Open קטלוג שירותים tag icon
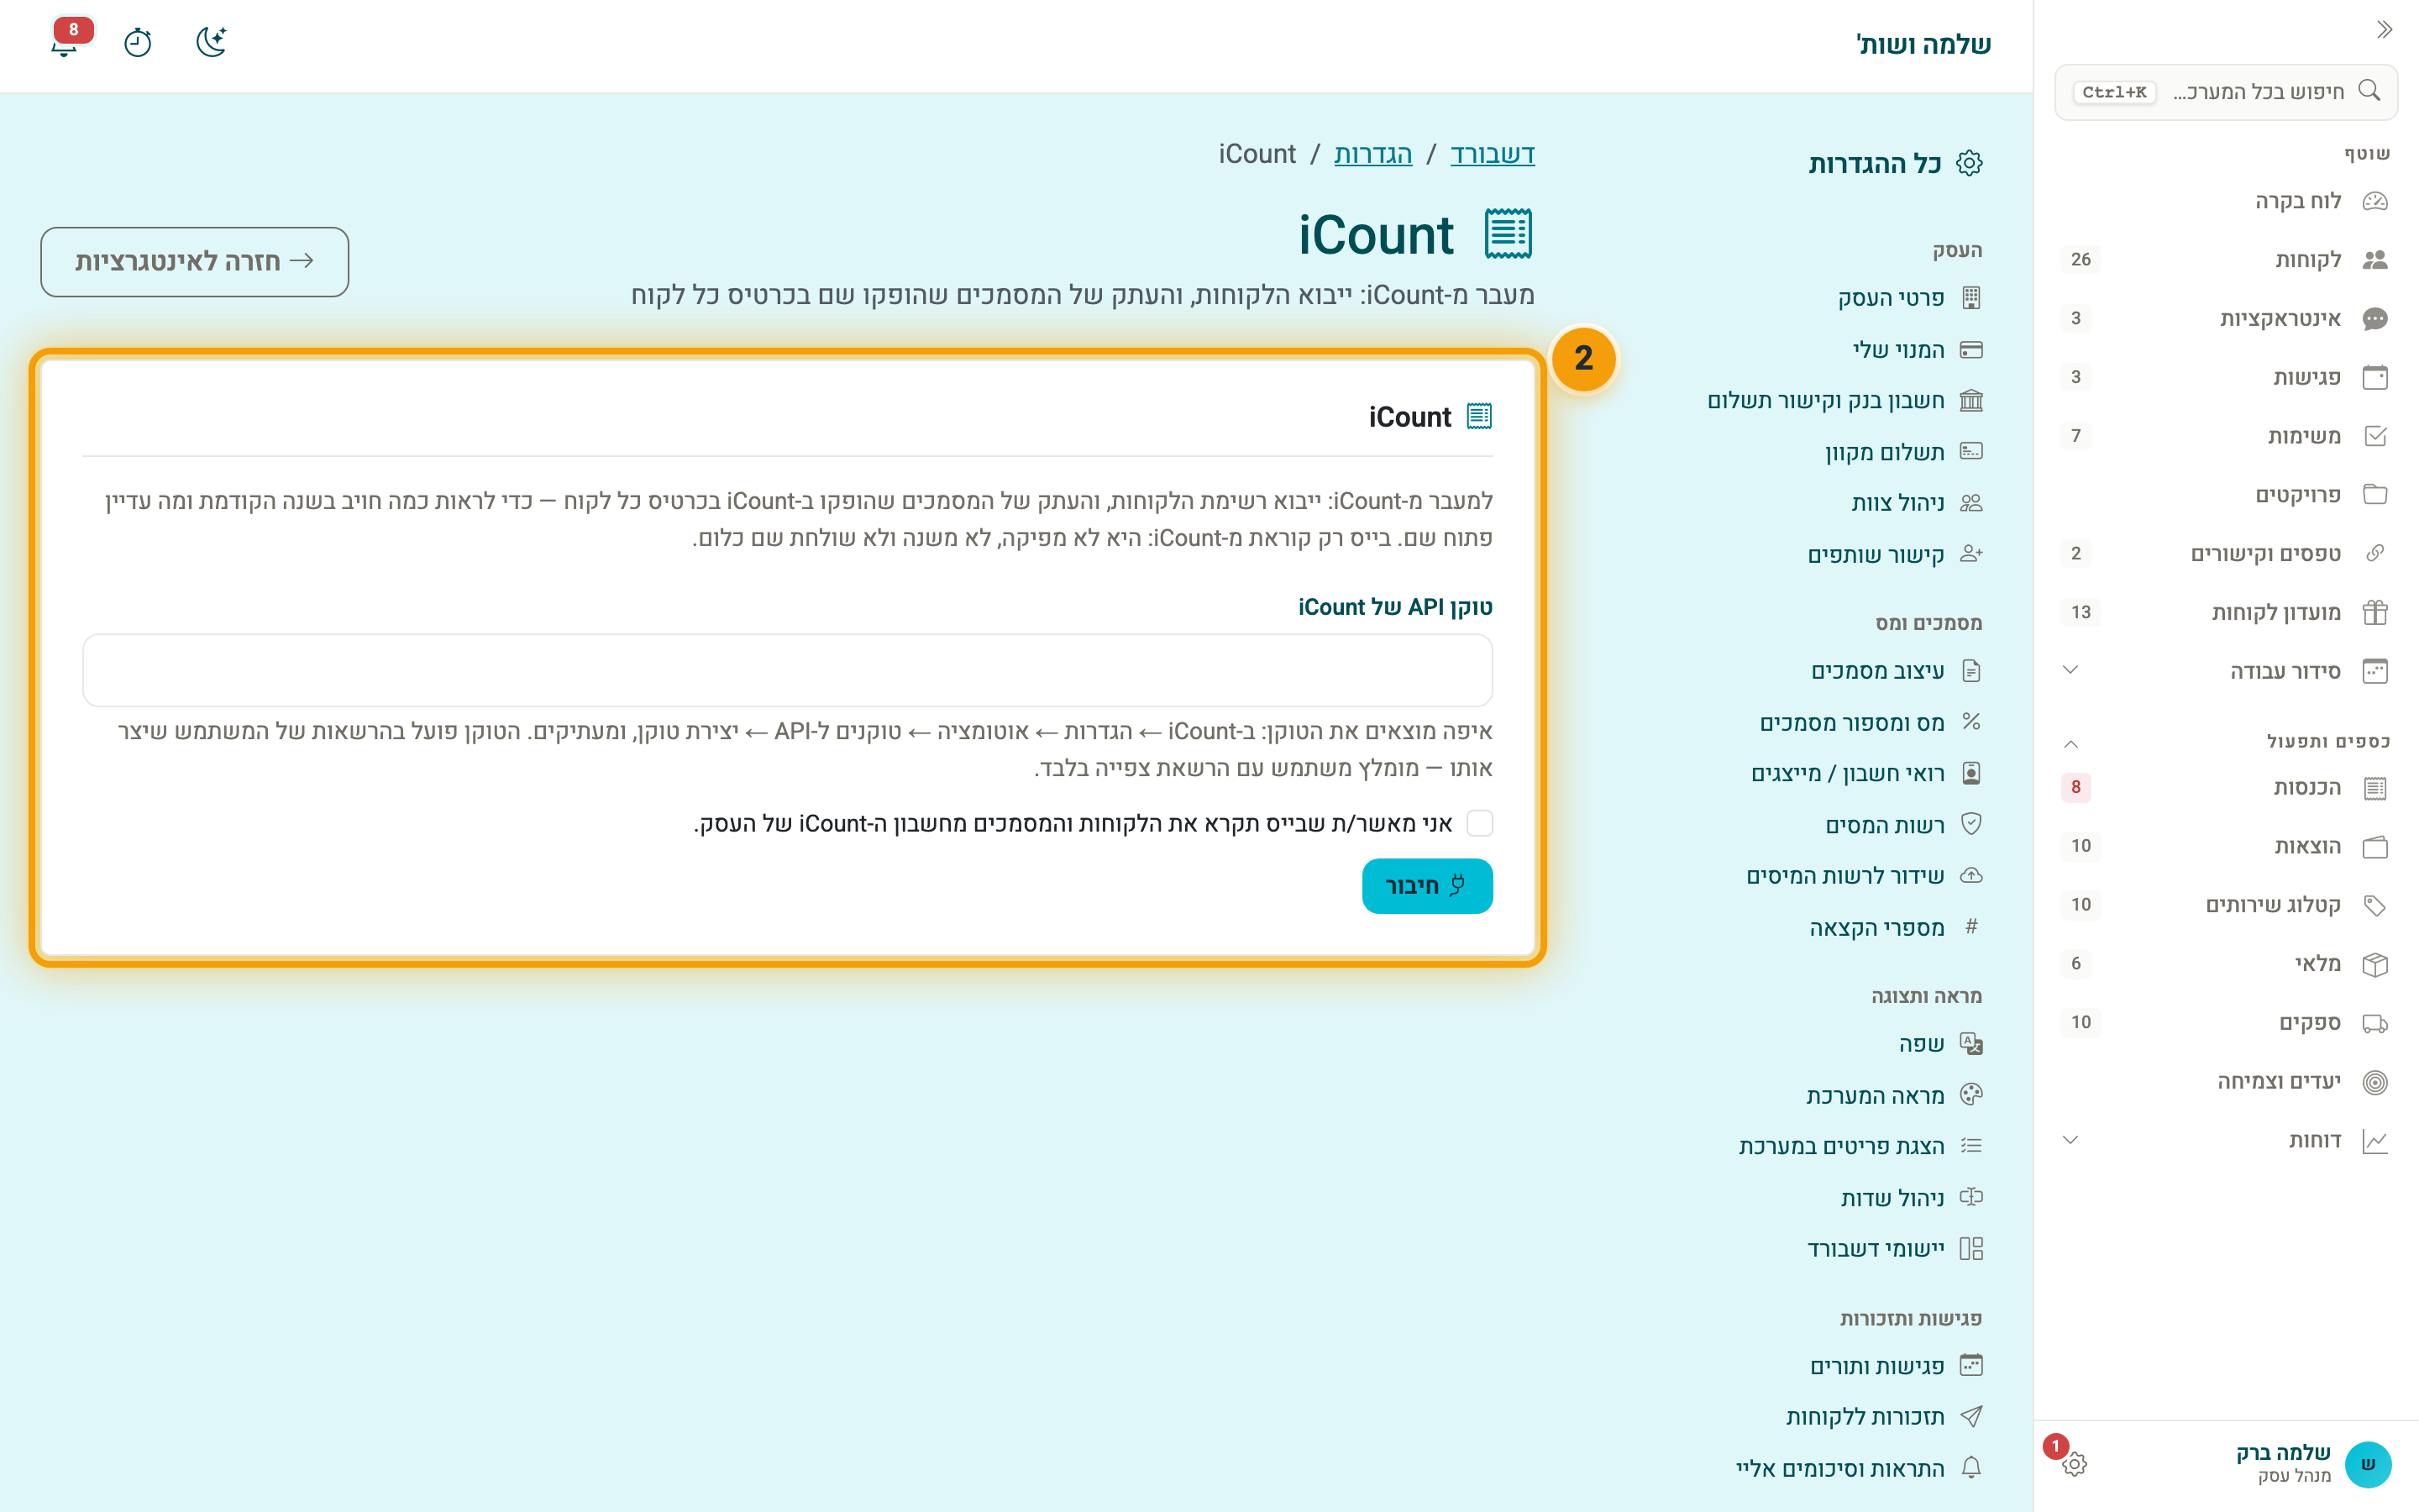Image resolution: width=2419 pixels, height=1512 pixels. (x=2375, y=905)
